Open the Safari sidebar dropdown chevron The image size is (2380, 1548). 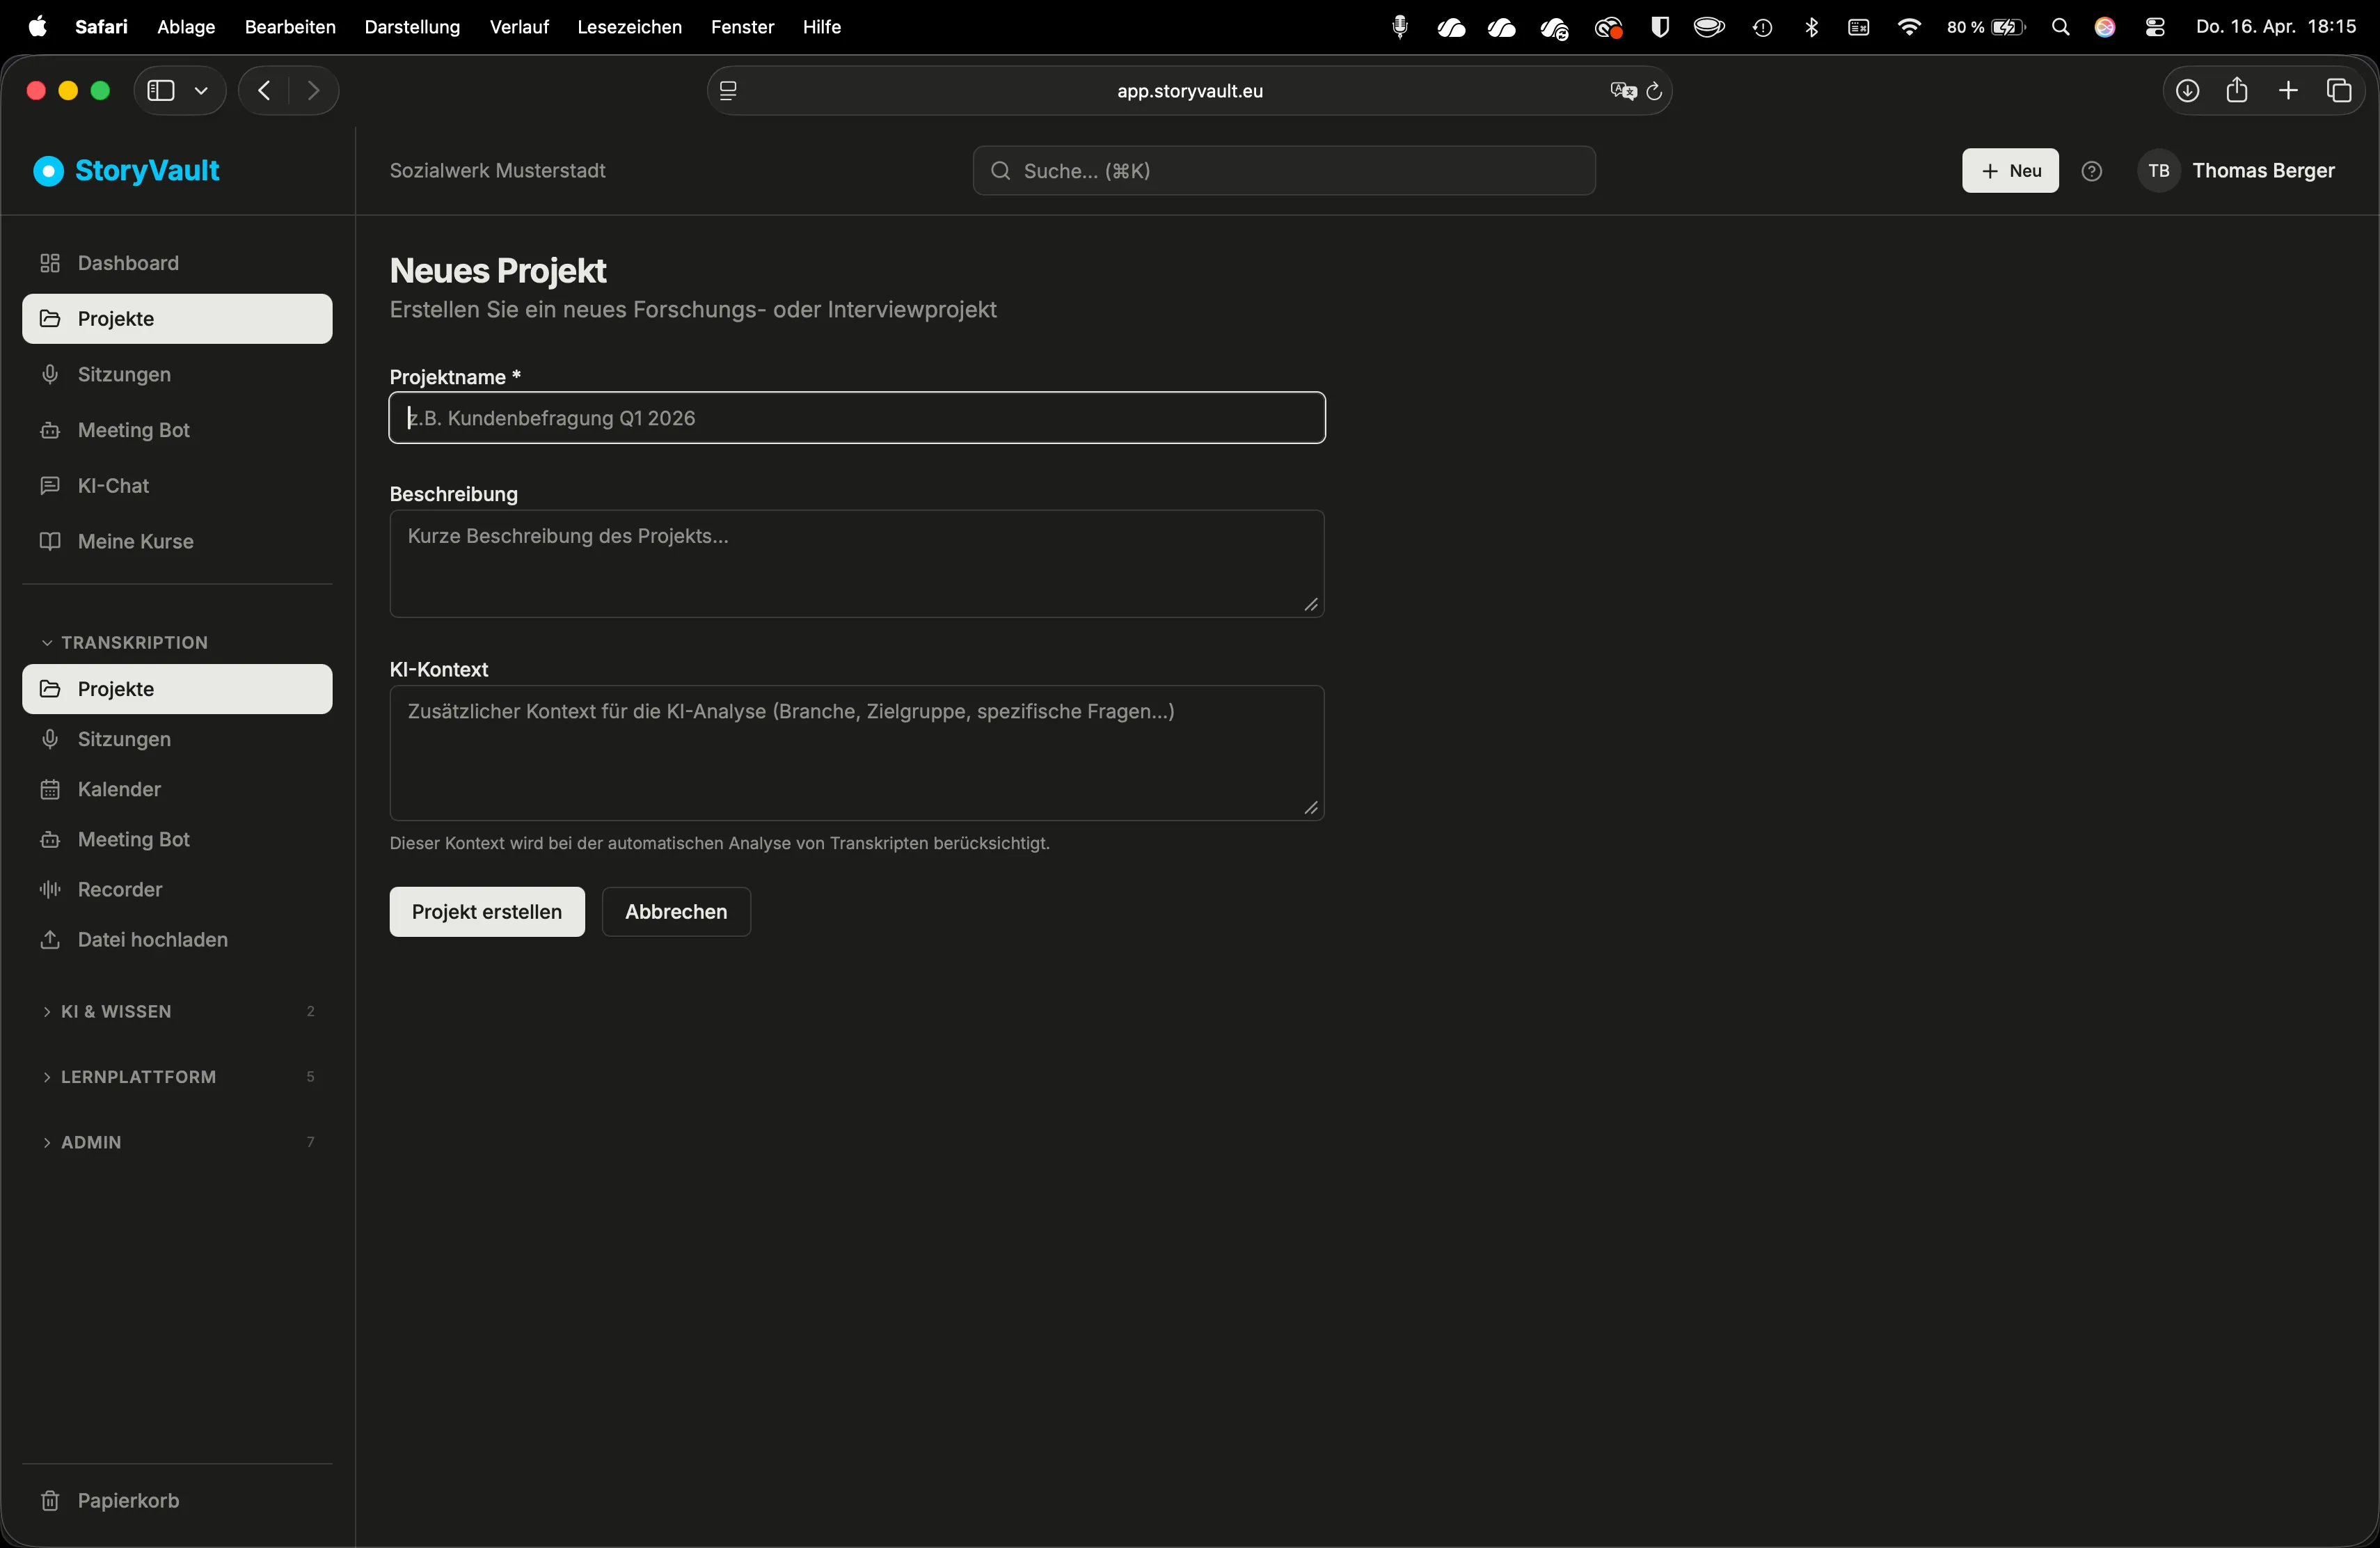pos(201,91)
